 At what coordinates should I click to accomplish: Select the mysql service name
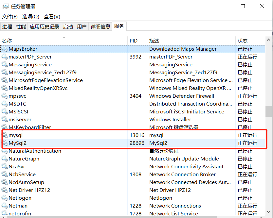click(15, 135)
